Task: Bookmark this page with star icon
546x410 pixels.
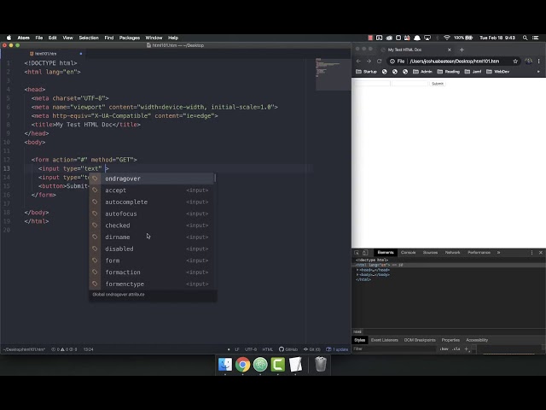Action: (x=515, y=61)
